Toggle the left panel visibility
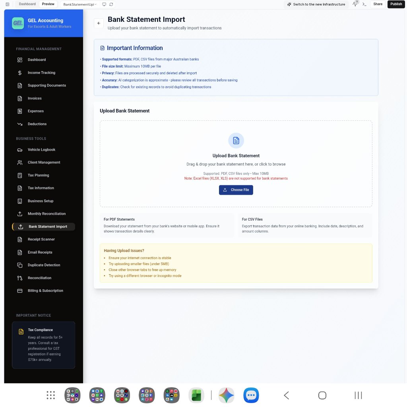407x407 pixels. click(7, 4)
